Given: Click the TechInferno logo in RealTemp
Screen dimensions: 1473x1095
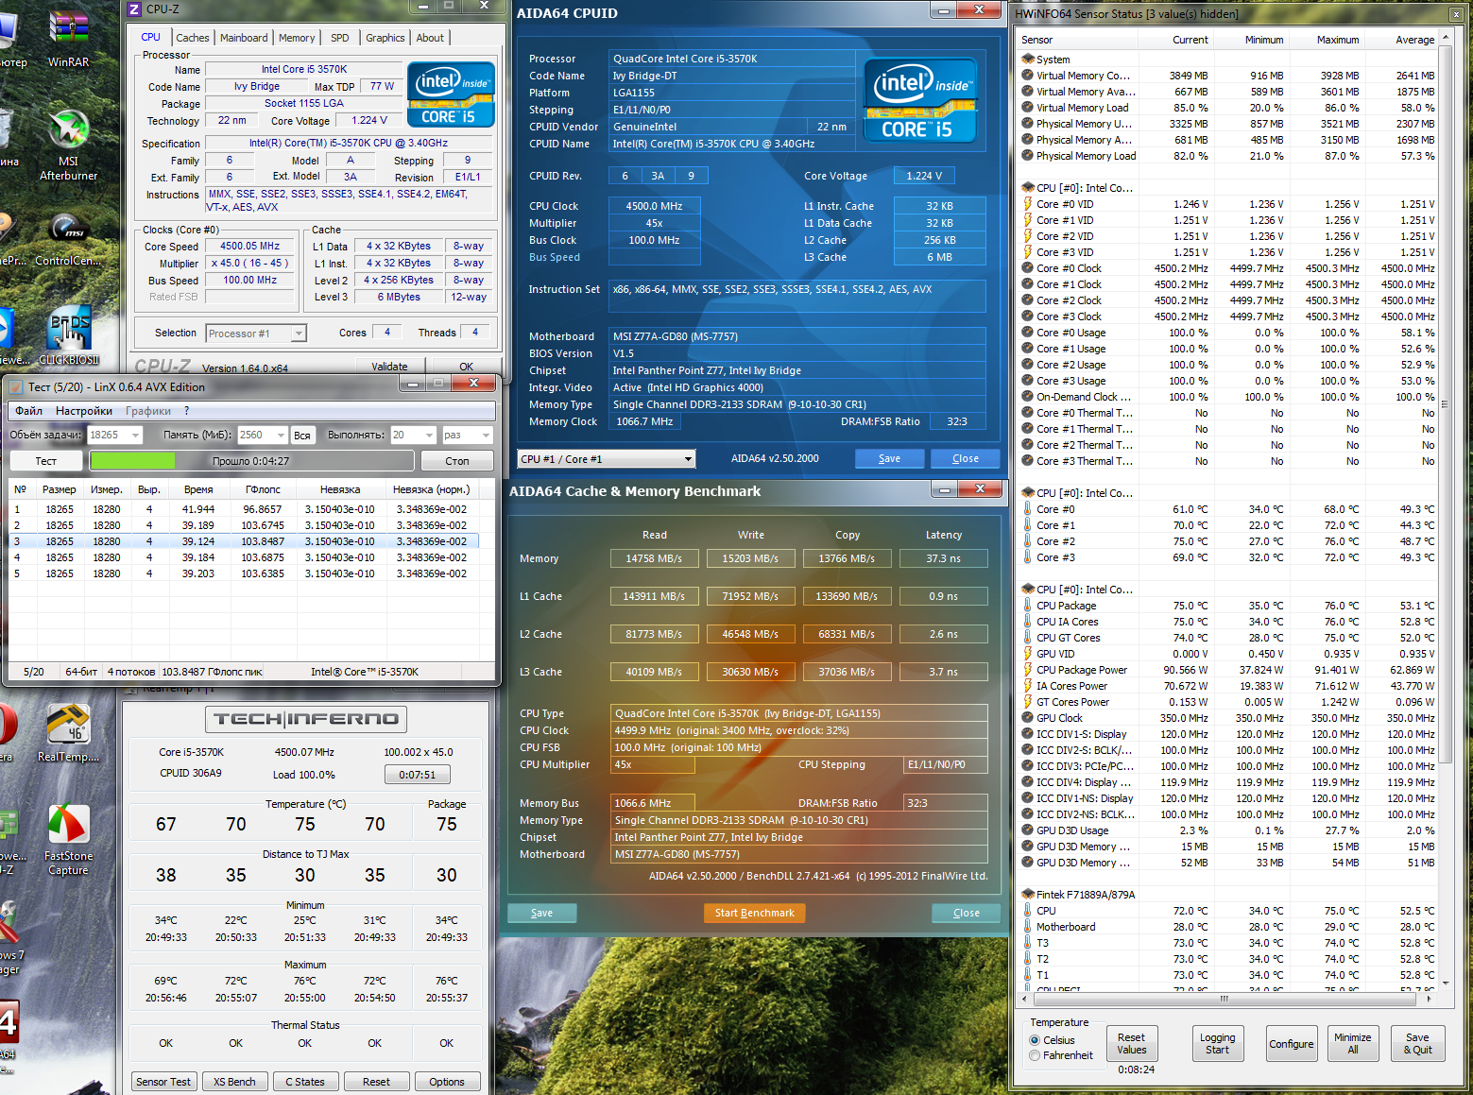Looking at the screenshot, I should [306, 719].
